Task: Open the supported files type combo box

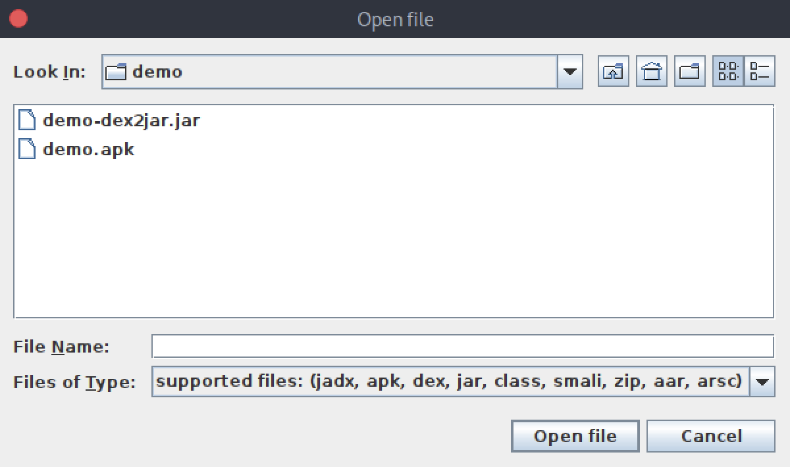Action: coord(463,381)
